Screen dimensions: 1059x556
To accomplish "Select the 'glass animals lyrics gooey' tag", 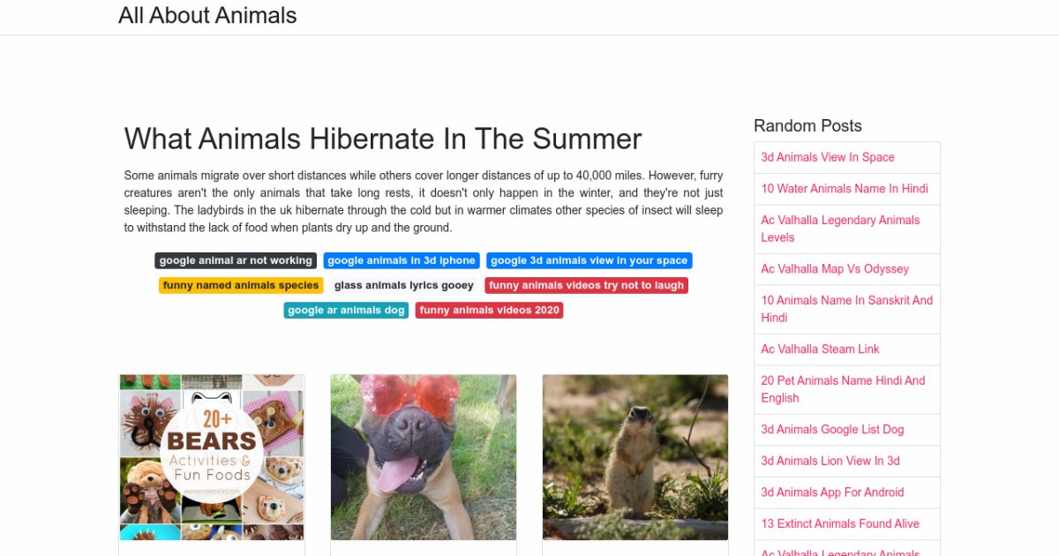I will 404,285.
